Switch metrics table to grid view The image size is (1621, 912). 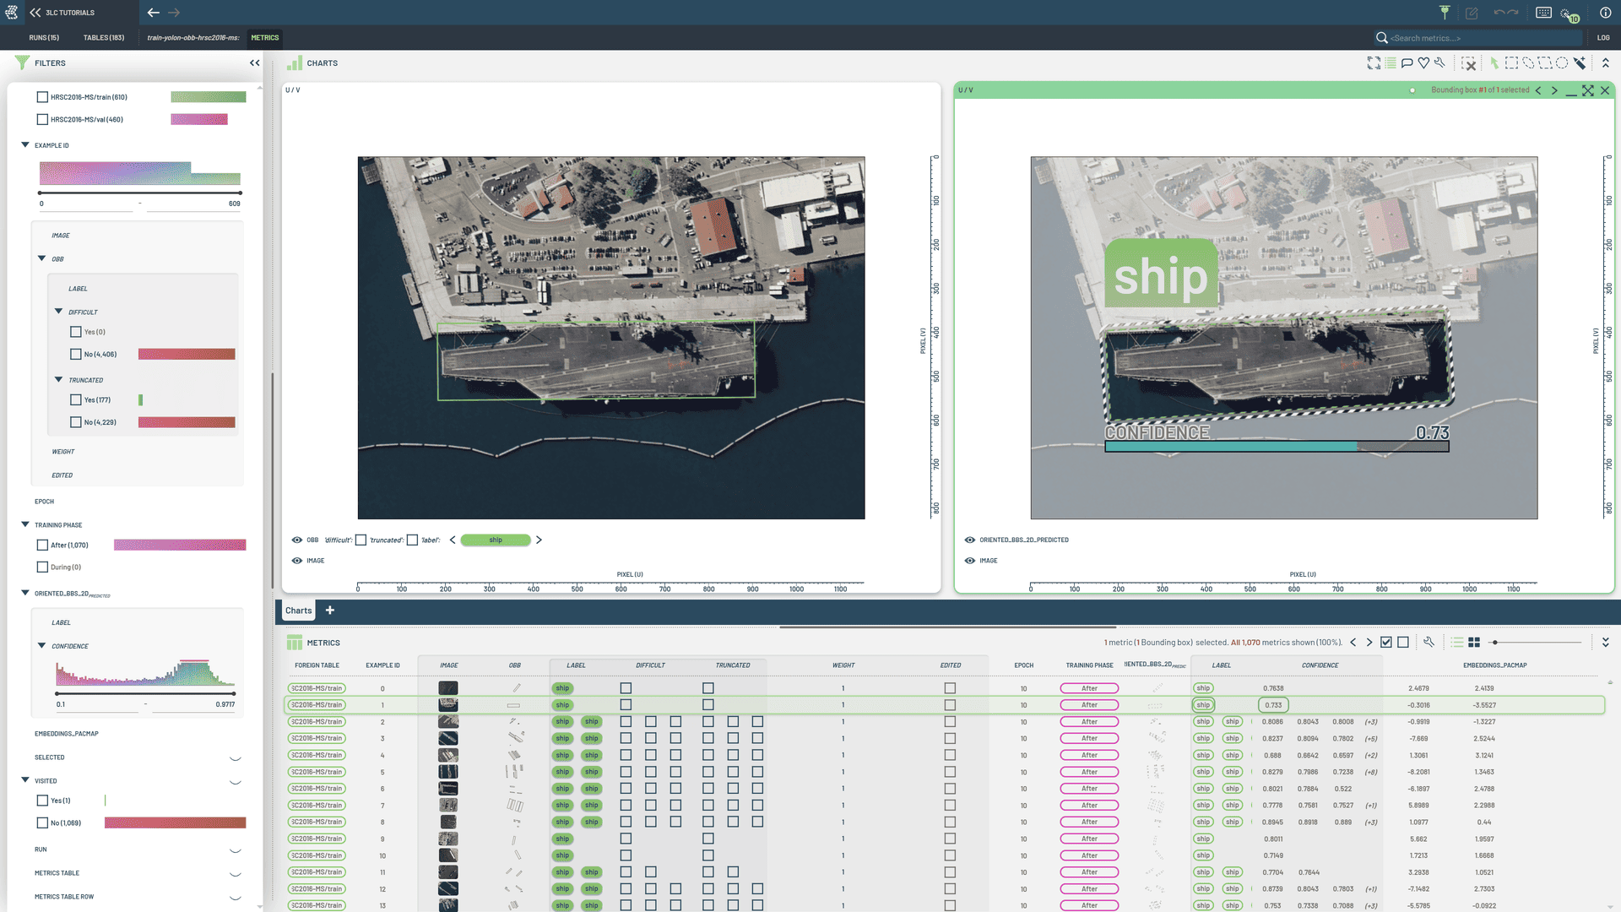coord(1474,643)
